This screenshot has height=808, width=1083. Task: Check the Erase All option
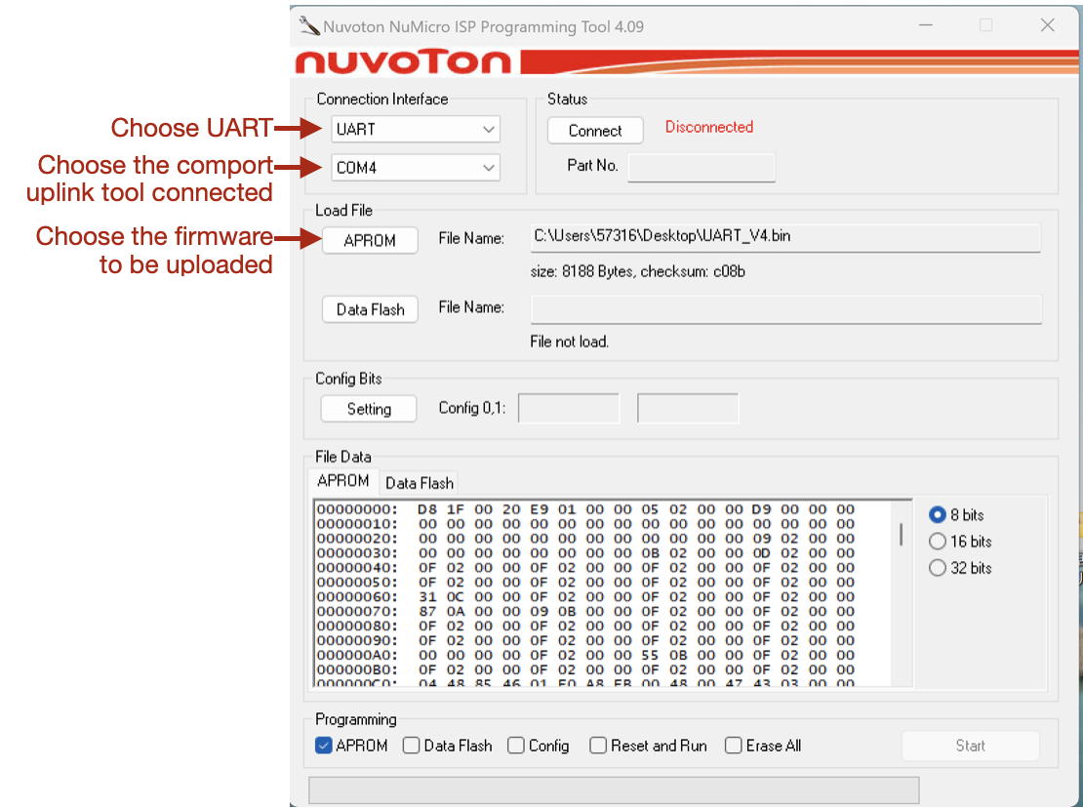pos(734,746)
